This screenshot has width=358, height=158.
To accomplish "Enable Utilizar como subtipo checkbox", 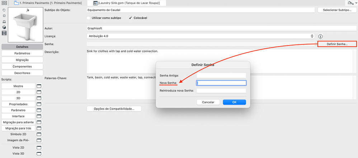I will coord(89,18).
